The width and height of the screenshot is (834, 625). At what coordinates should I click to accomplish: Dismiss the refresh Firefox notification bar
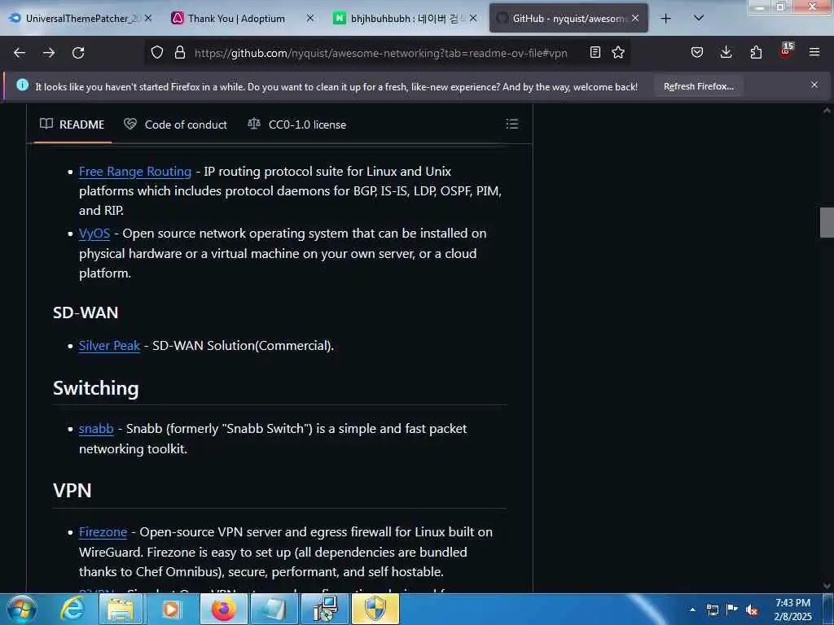coord(814,85)
